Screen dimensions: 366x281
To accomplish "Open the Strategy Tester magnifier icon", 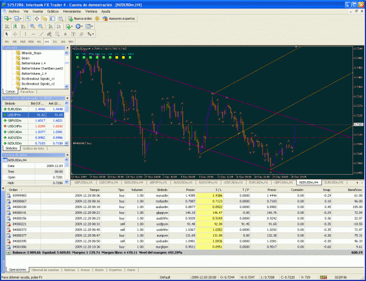I will coord(61,18).
